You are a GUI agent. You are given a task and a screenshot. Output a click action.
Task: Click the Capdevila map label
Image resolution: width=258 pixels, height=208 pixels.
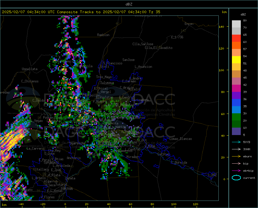[85, 66]
